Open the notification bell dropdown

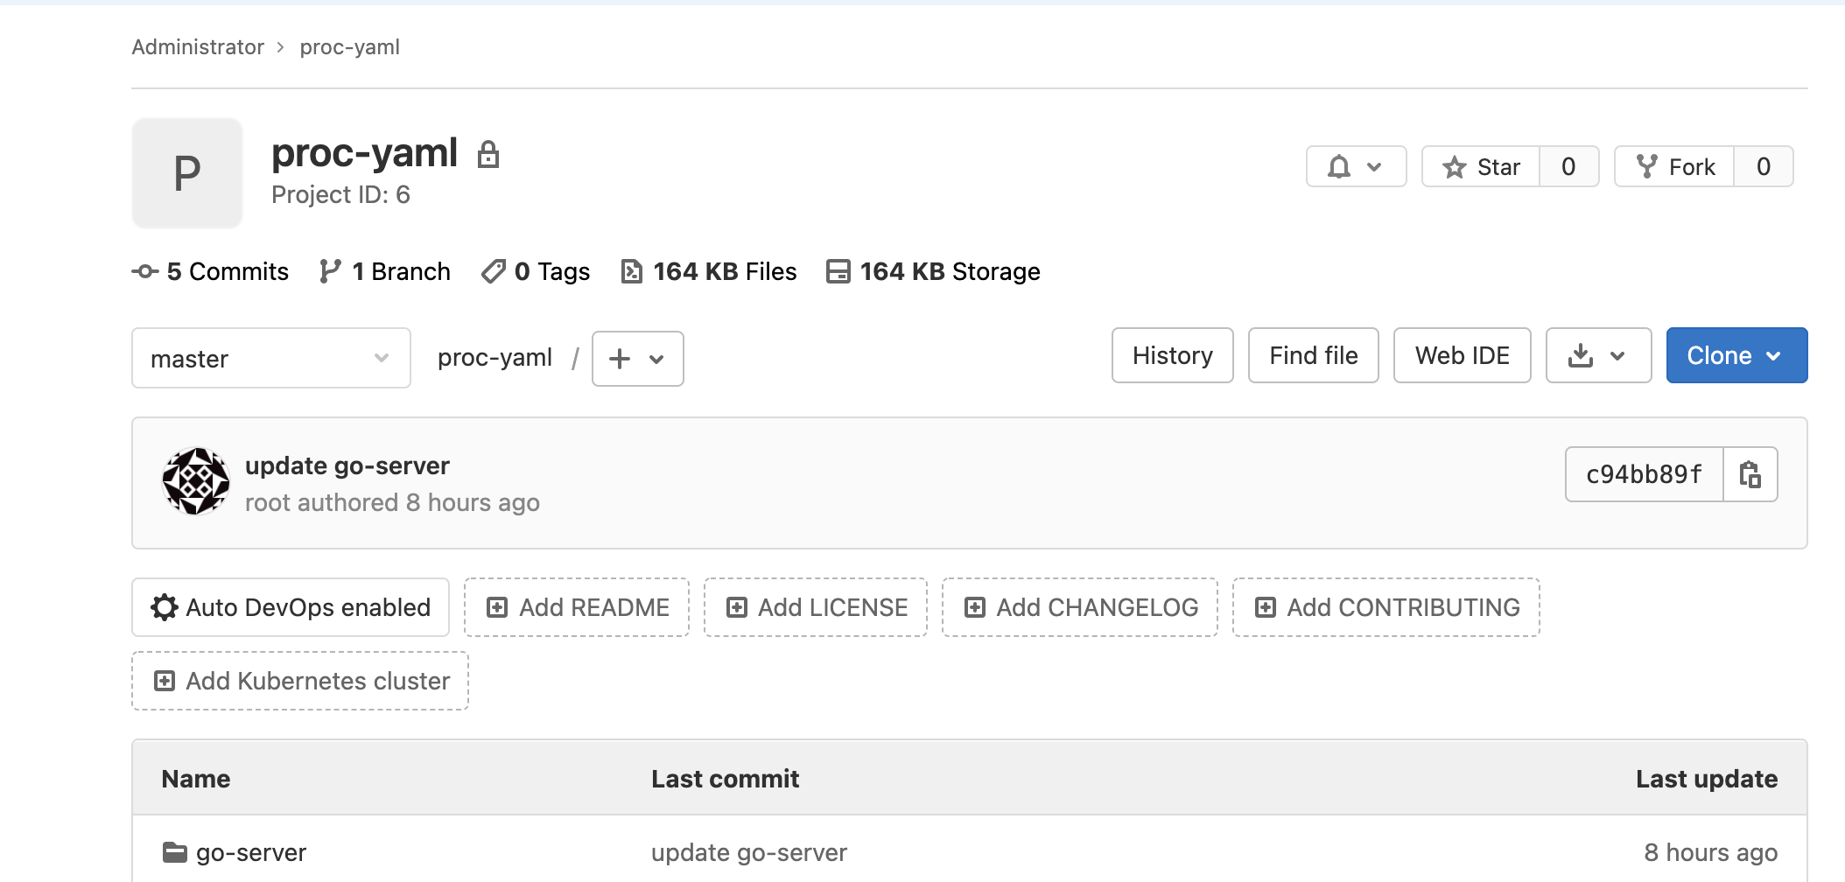pos(1355,166)
